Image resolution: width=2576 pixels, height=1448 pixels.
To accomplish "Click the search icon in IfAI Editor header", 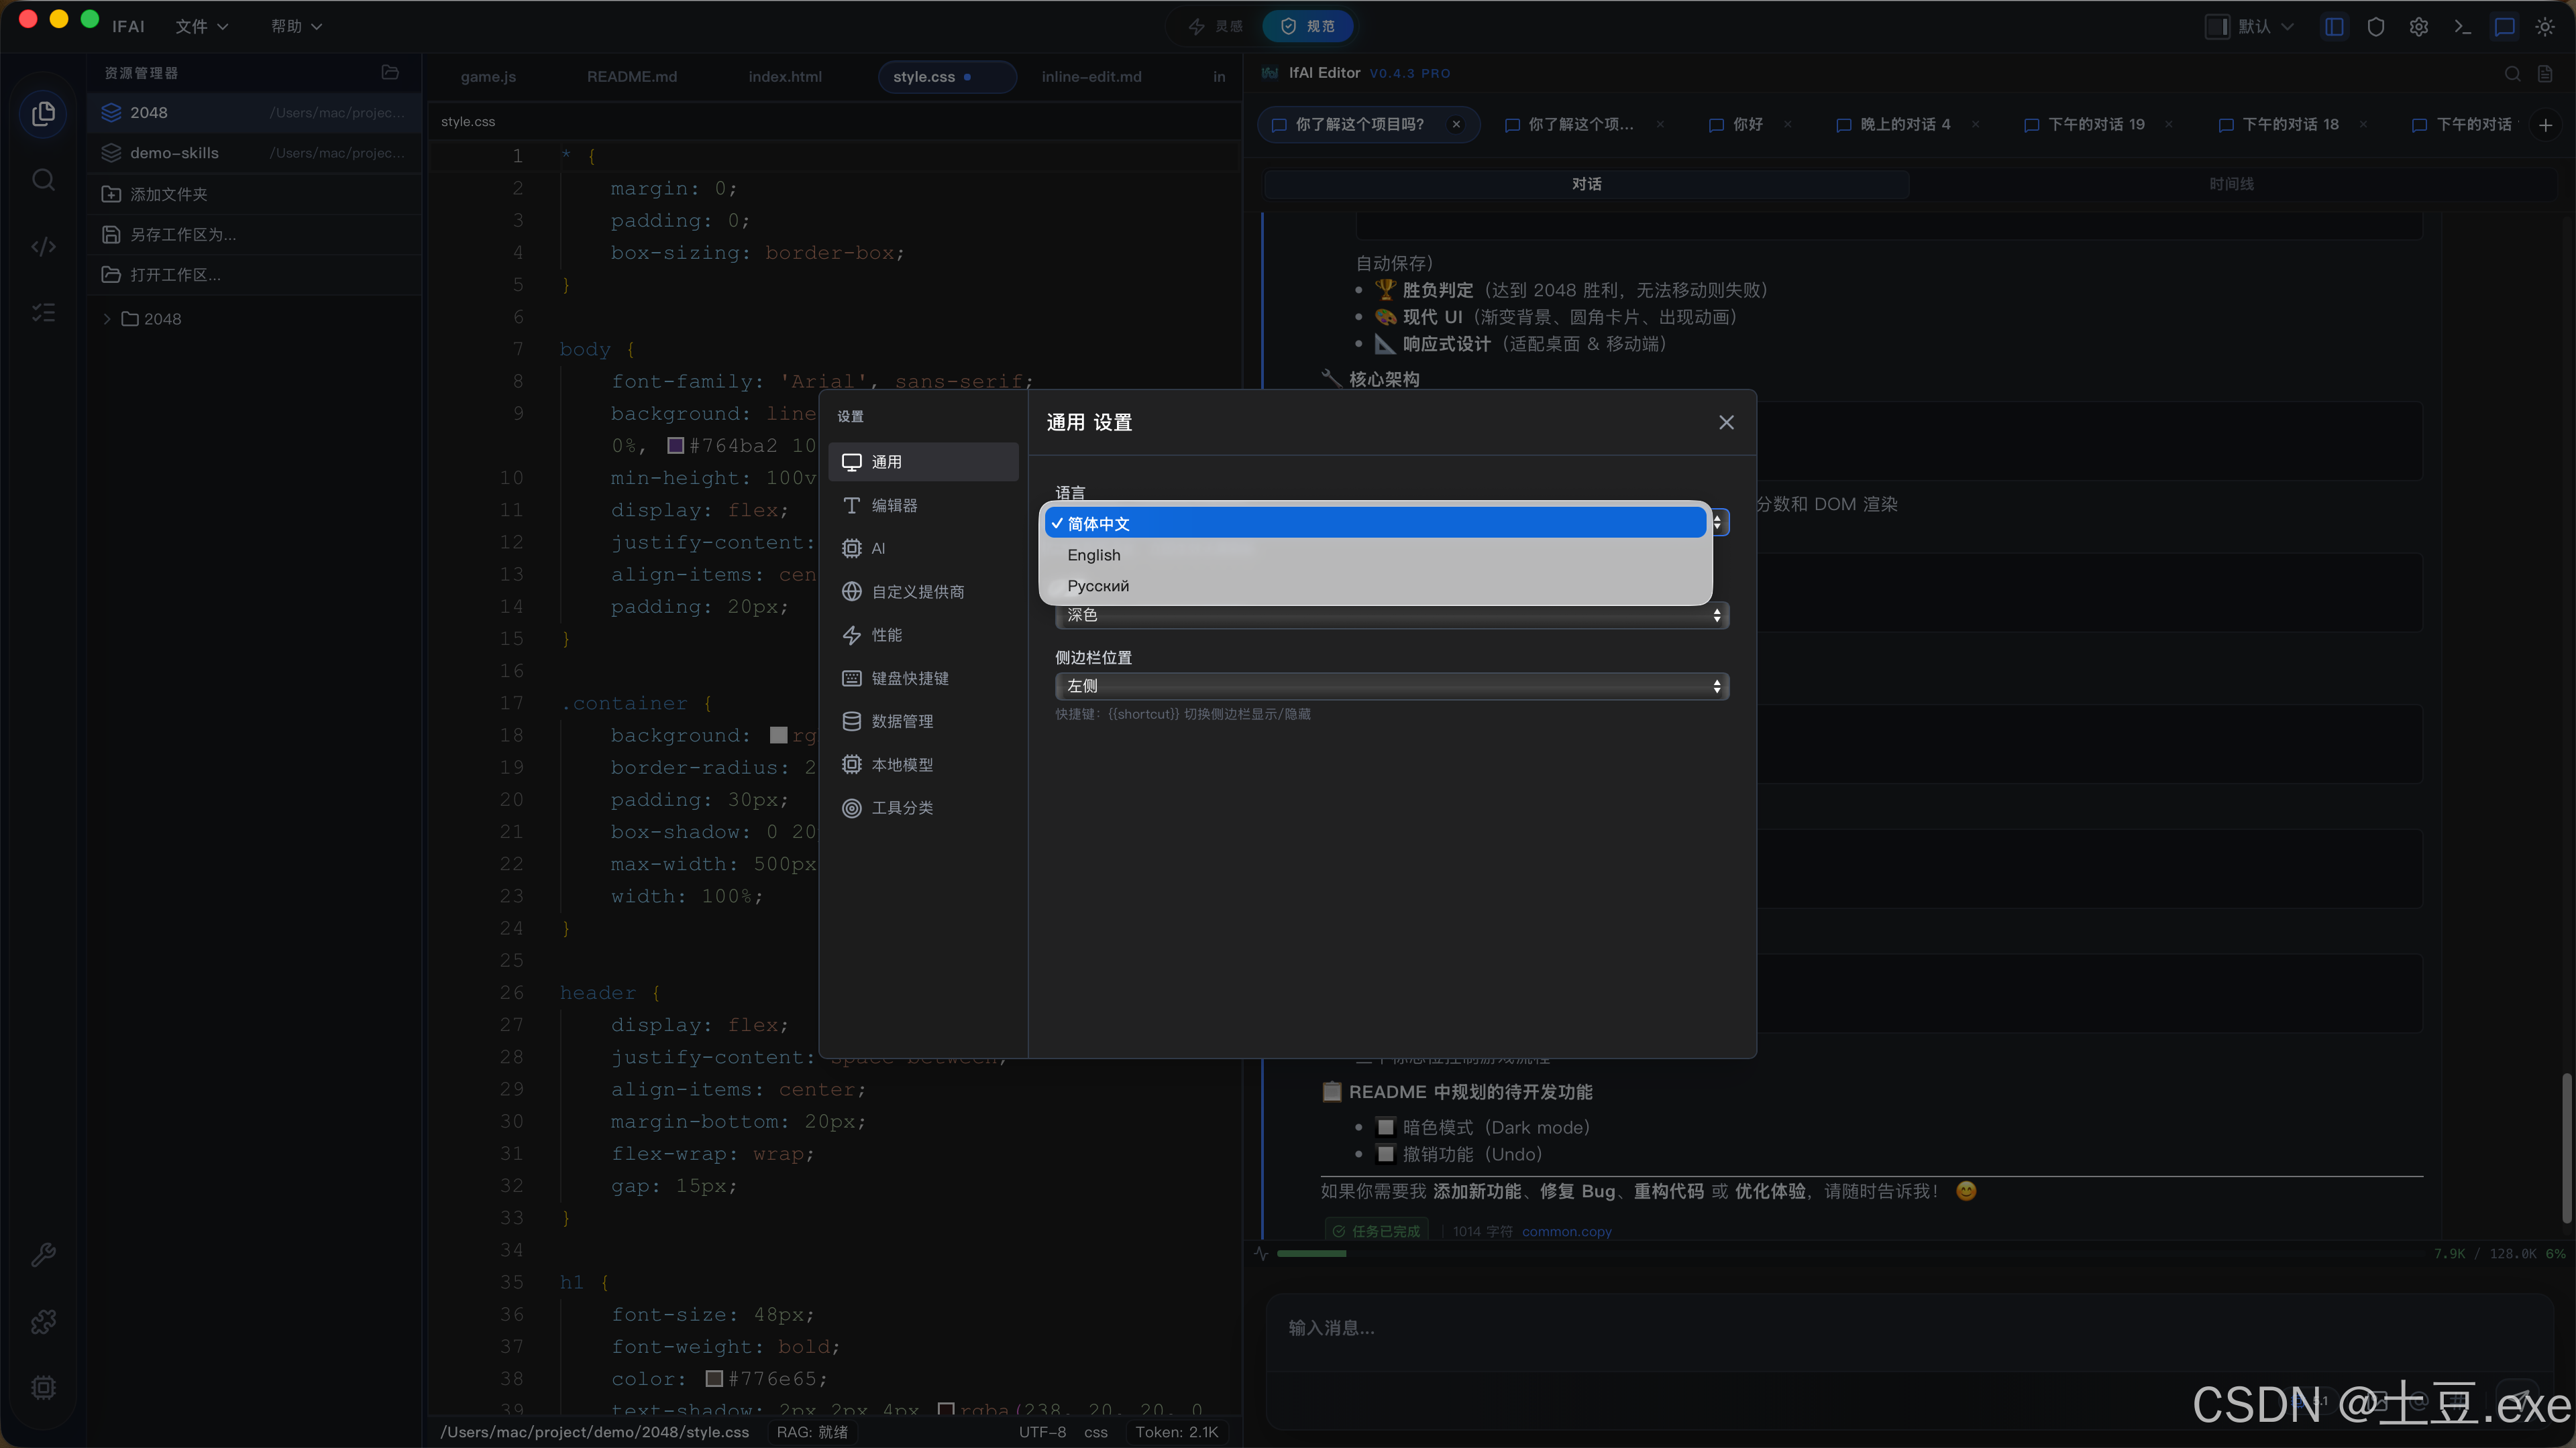I will (2512, 73).
